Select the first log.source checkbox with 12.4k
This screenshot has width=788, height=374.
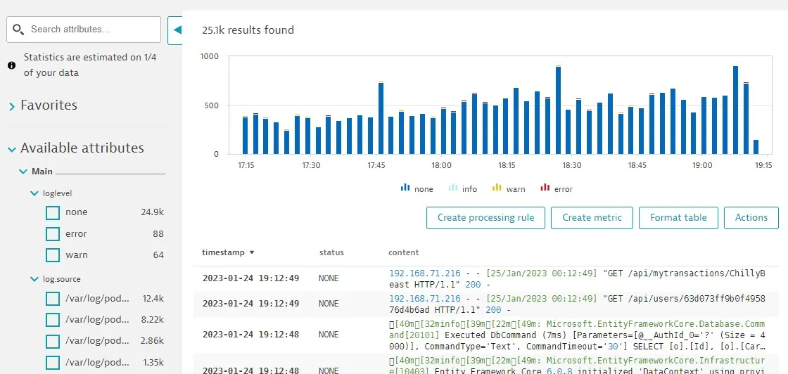[x=53, y=299]
